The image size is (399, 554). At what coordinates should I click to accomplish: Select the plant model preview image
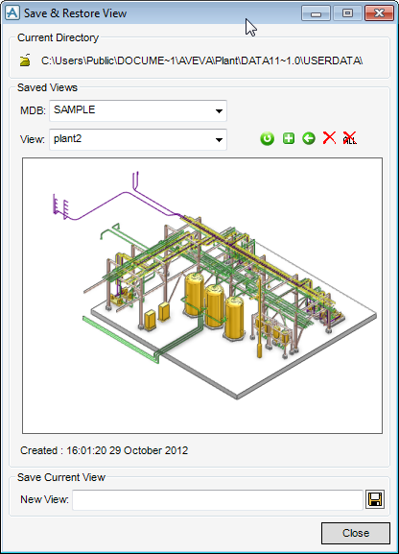pos(202,296)
